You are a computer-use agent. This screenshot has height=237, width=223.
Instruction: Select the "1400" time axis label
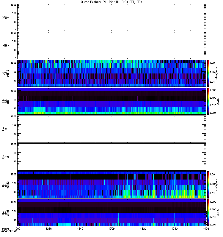206,229
